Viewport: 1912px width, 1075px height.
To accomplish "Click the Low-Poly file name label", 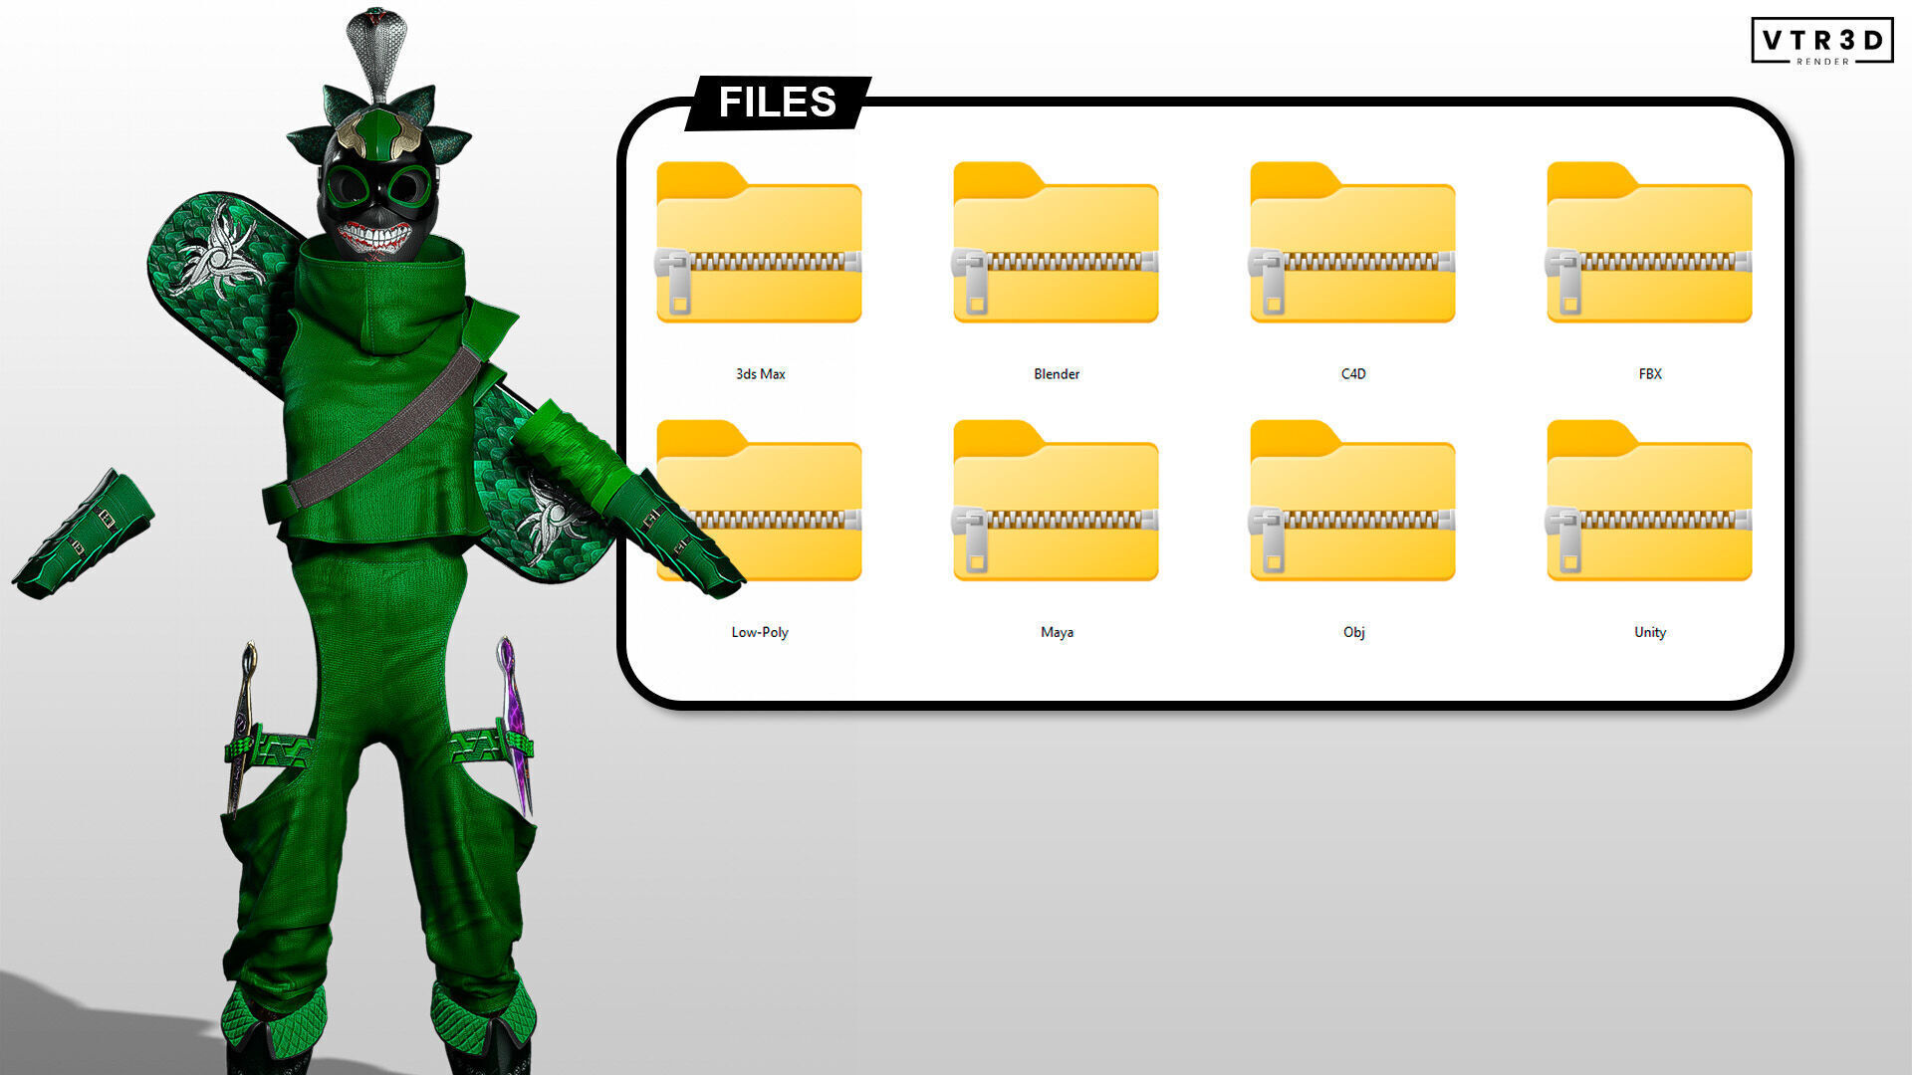I will [760, 632].
